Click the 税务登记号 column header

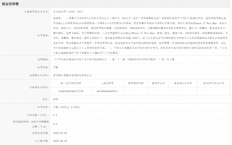click(158, 83)
